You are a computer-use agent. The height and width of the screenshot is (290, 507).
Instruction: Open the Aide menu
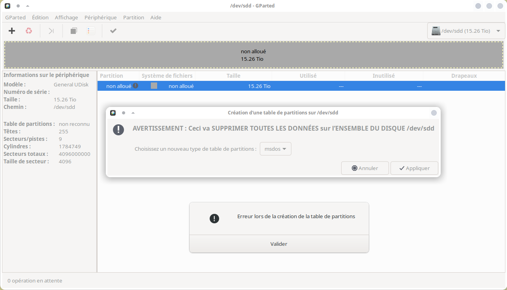point(156,17)
